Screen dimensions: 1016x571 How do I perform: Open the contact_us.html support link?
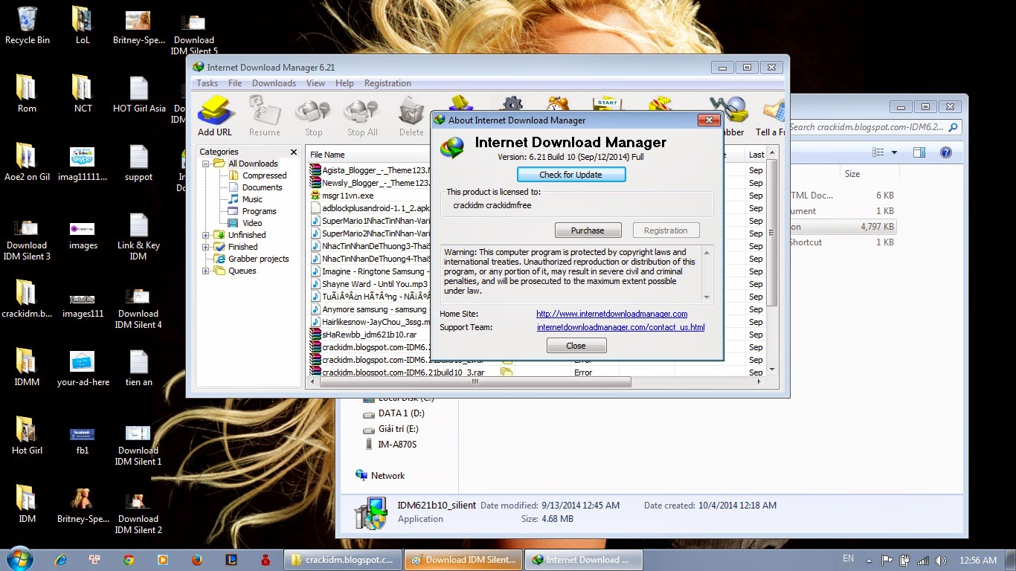point(620,327)
